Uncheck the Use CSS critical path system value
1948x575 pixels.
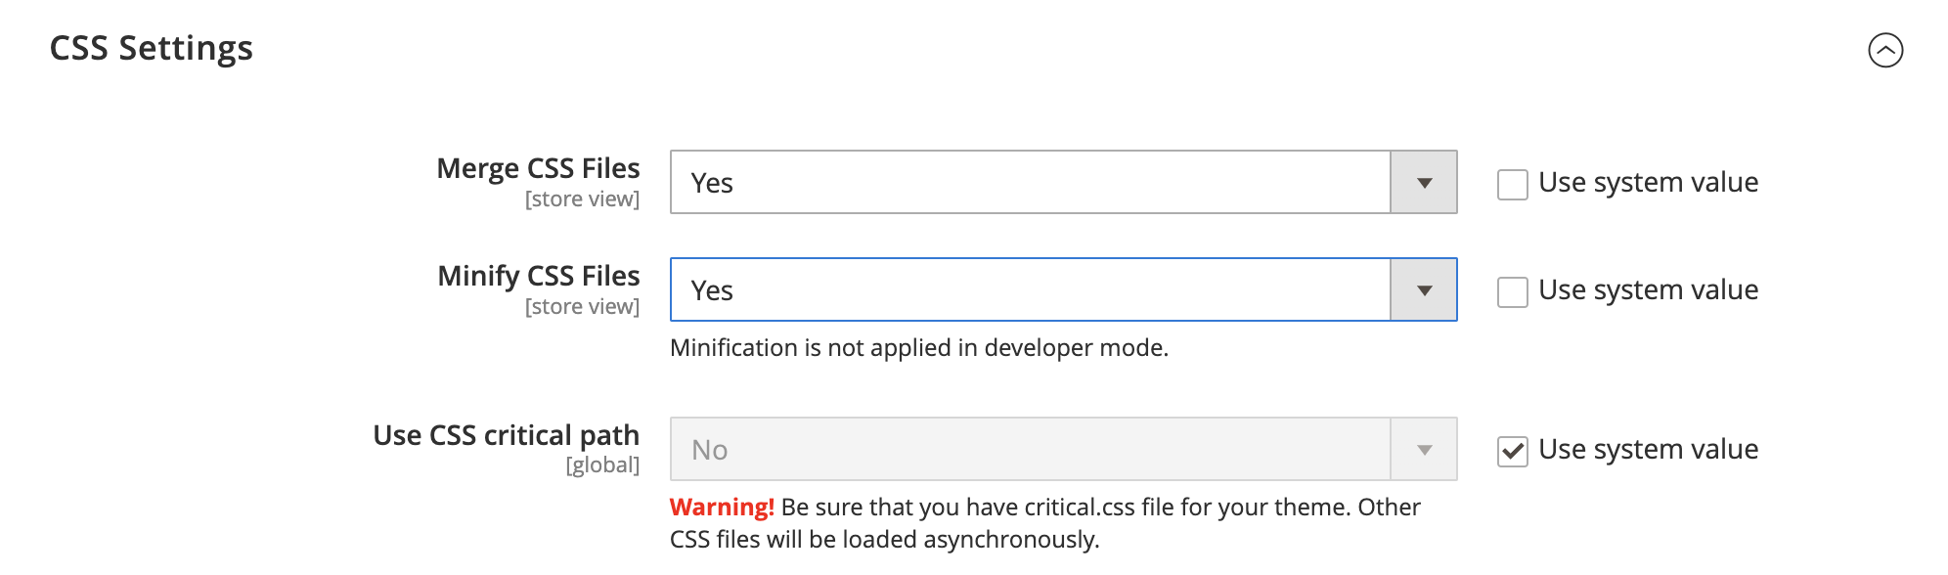(1512, 451)
